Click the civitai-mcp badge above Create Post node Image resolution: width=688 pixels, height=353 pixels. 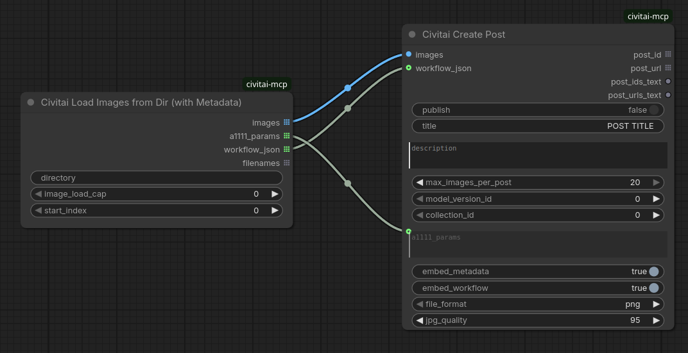(x=648, y=17)
